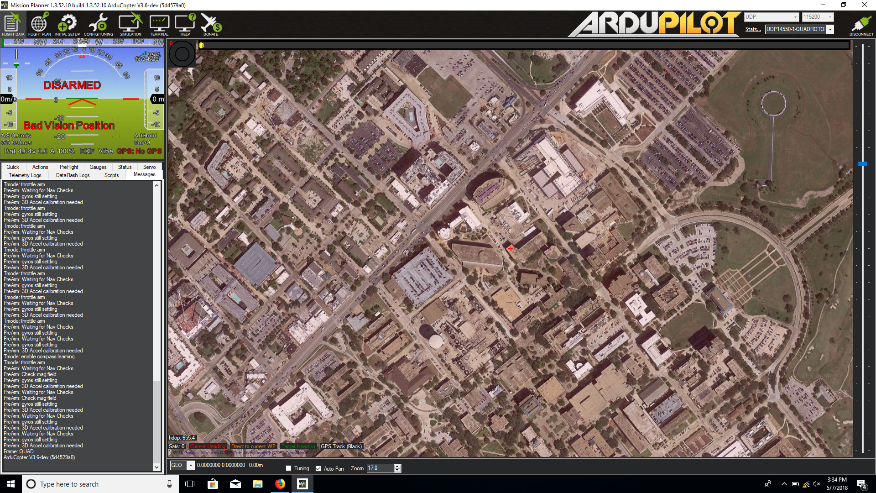Click the Cortana microphone icon
This screenshot has width=876, height=493.
[x=169, y=484]
